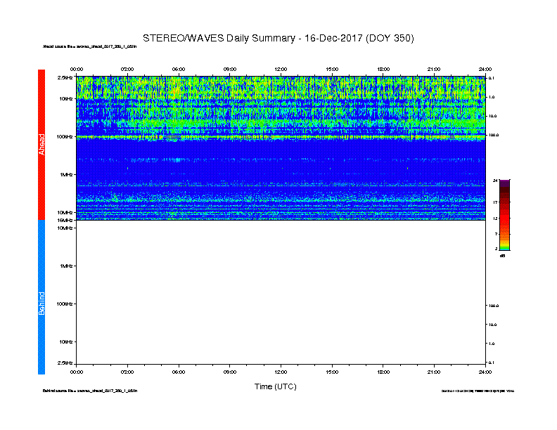Click the 21:00 tick on the bottom time axis
Viewport: 557px width, 430px height.
434,372
